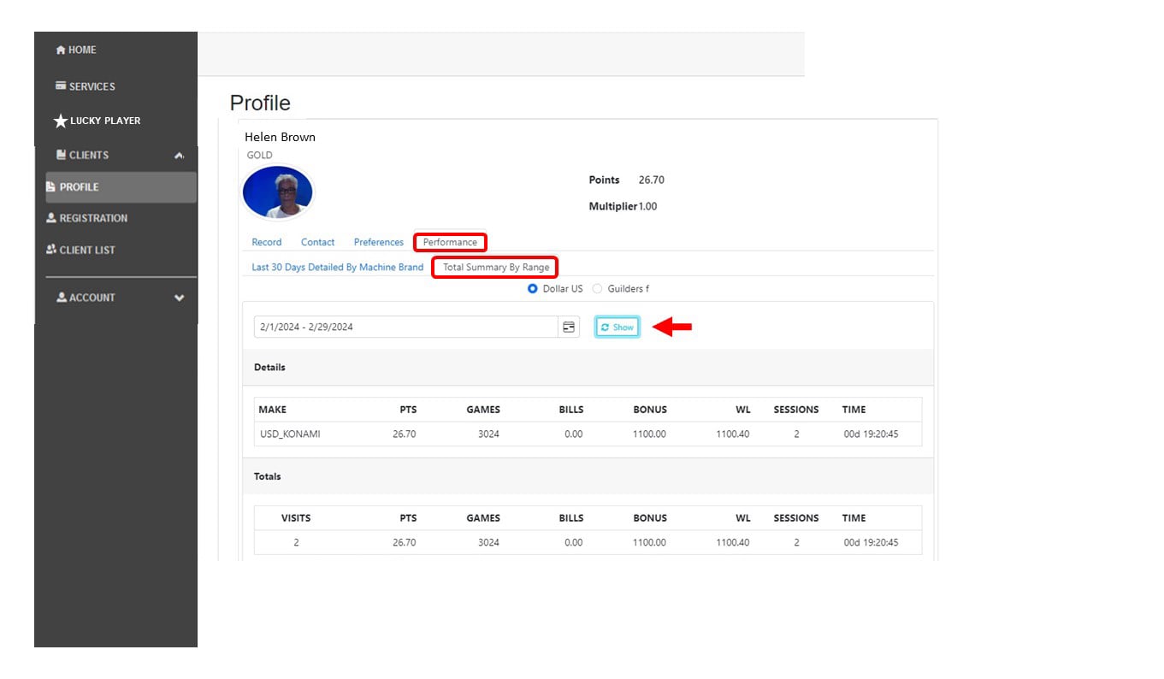
Task: Select PROFILE in the sidebar
Action: click(x=121, y=187)
